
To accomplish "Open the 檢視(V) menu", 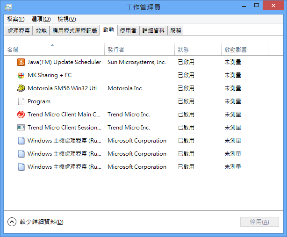I will click(x=67, y=19).
